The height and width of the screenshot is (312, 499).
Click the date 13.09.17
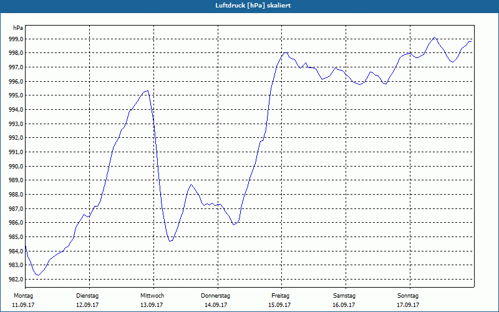[152, 305]
